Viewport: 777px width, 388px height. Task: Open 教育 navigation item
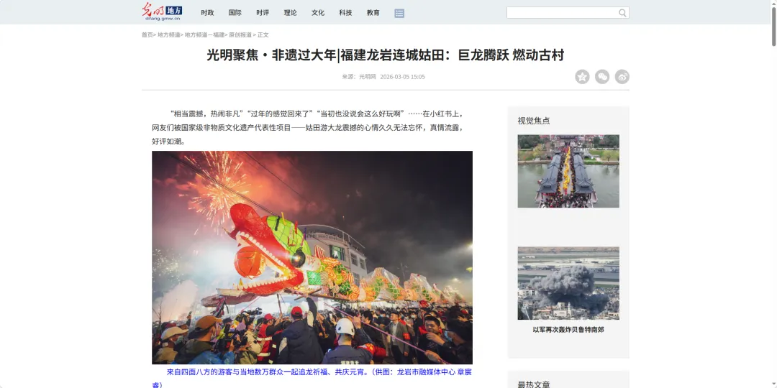click(373, 13)
